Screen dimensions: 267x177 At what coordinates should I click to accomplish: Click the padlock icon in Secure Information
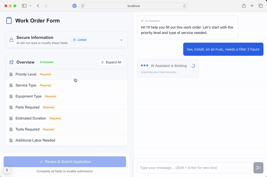(11, 40)
